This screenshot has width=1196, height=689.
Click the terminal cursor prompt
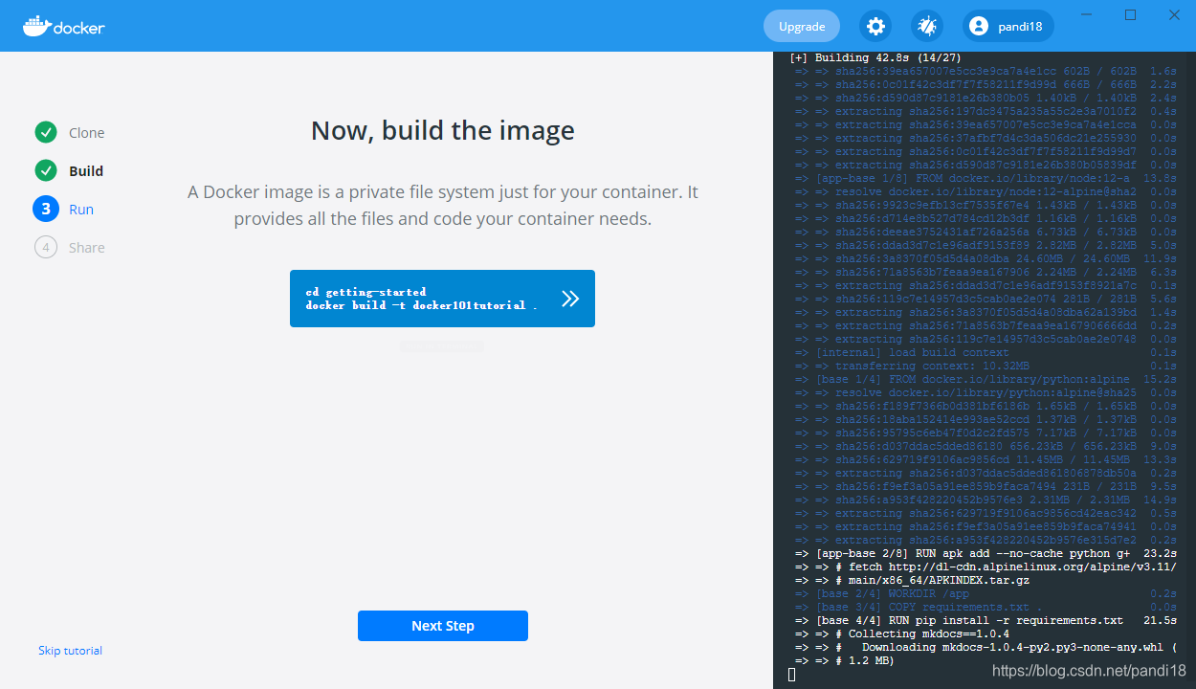coord(792,675)
